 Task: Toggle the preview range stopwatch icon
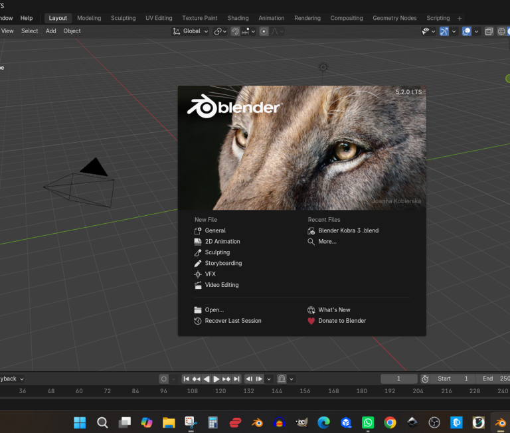pyautogui.click(x=425, y=379)
